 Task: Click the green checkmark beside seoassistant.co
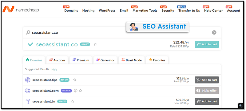pos(30,44)
